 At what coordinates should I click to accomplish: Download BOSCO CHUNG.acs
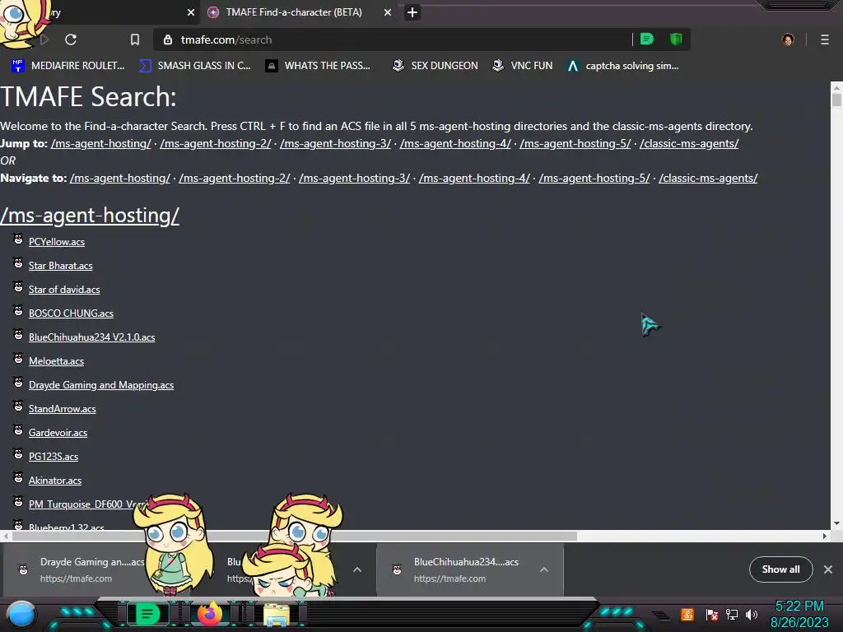click(x=71, y=314)
